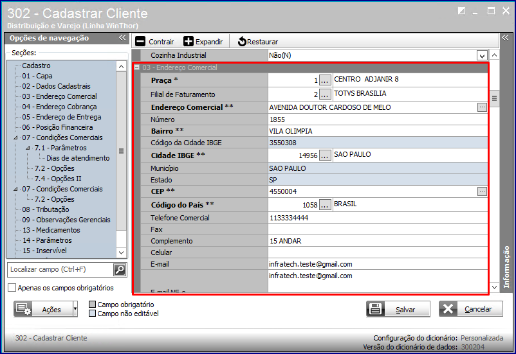Screen dimensions: 516x354
Task: Collapse the Opções de navegação panel
Action: pos(122,37)
